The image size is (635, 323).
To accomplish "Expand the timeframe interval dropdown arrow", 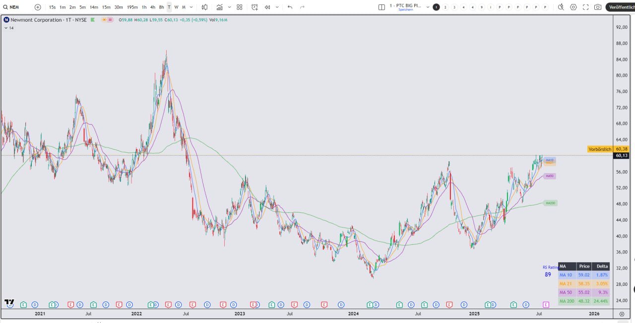I will (191, 7).
